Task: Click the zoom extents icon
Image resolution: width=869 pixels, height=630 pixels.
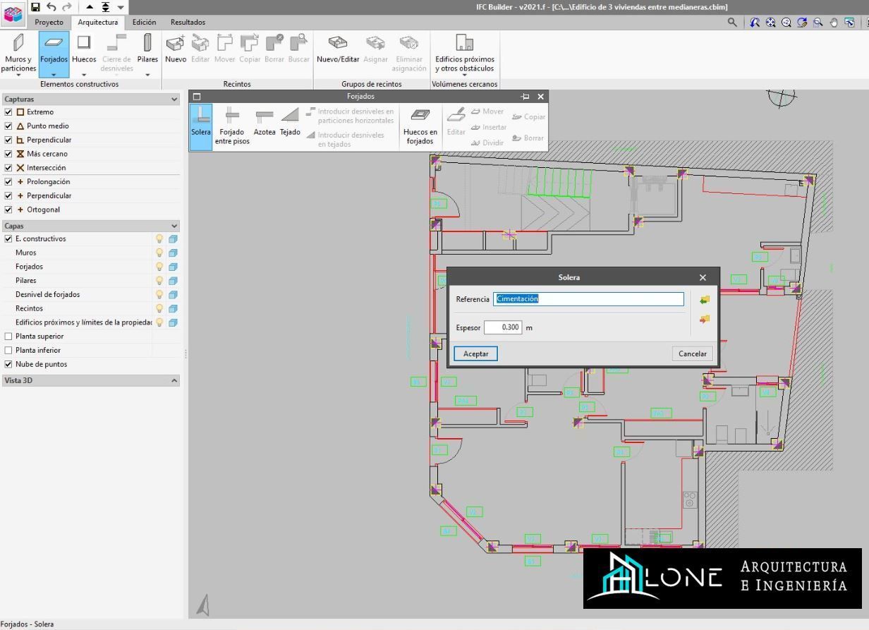Action: (770, 22)
